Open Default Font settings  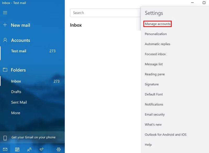click(x=154, y=94)
